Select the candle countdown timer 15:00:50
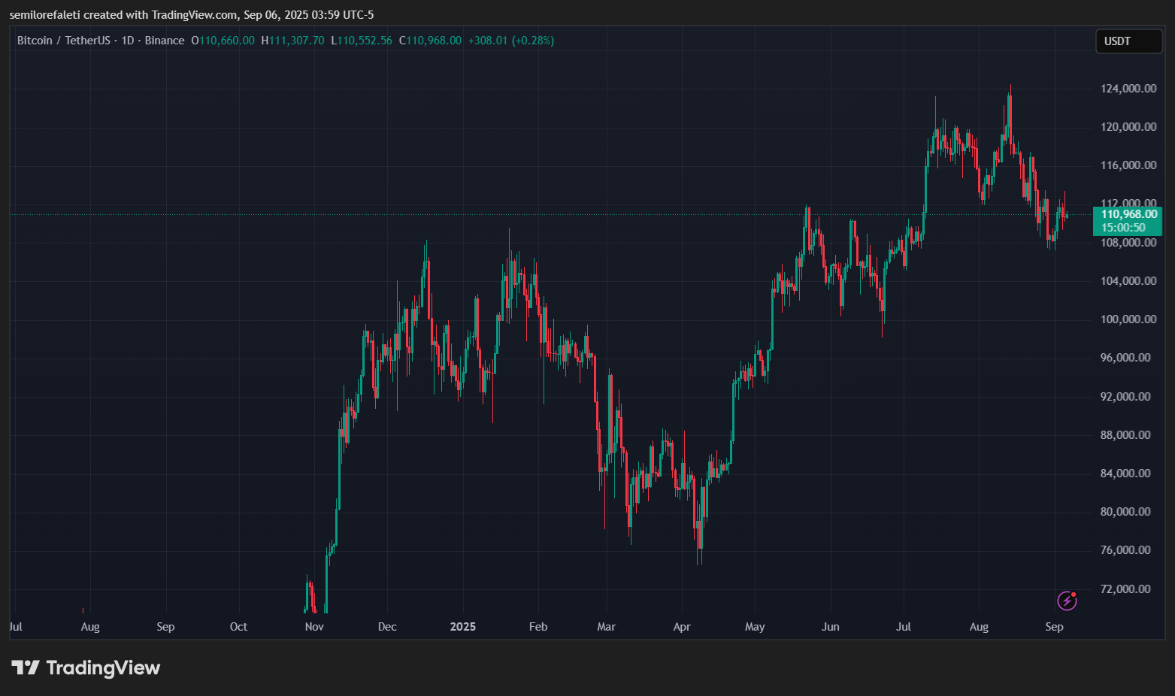Screen dimensions: 1175x696 [x=1123, y=228]
